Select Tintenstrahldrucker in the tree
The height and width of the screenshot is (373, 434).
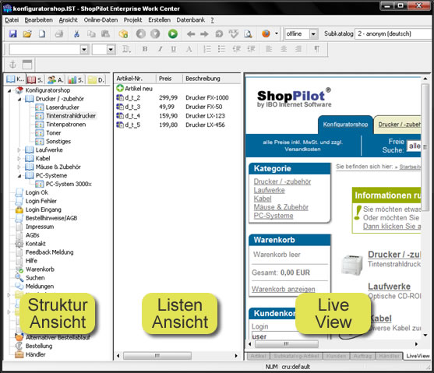pos(71,116)
